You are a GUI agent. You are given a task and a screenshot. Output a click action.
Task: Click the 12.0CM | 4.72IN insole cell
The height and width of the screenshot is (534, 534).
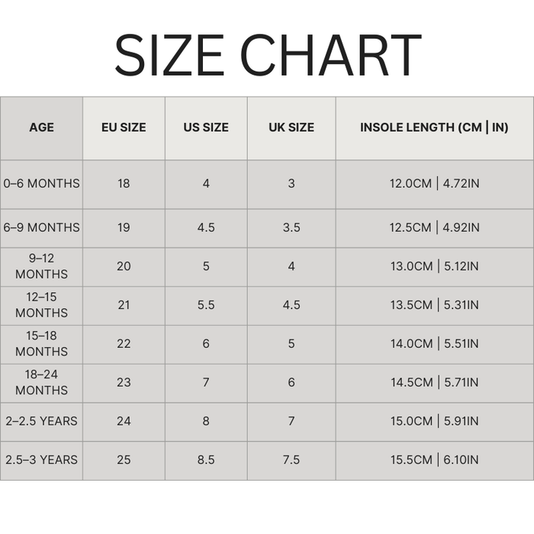click(x=434, y=184)
